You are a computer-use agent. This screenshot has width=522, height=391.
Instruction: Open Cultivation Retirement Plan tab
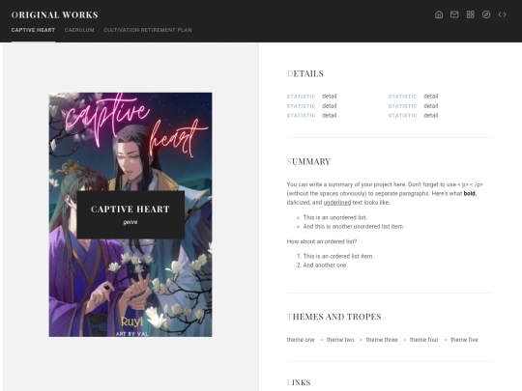(148, 30)
